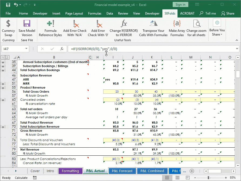The width and height of the screenshot is (241, 181).
Task: Click outline level 2 button
Action: 7,57
